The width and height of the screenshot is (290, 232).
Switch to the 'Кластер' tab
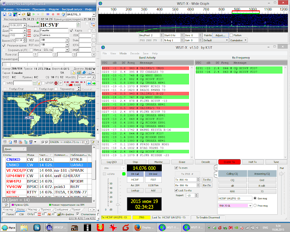click(x=8, y=210)
